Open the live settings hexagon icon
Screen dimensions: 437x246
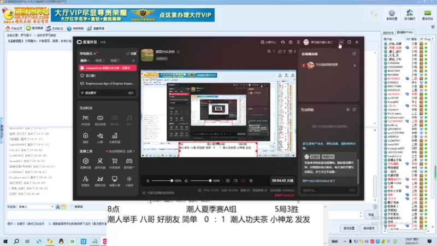85,161
